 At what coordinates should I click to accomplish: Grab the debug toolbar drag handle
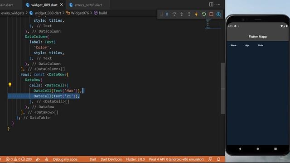point(161,14)
